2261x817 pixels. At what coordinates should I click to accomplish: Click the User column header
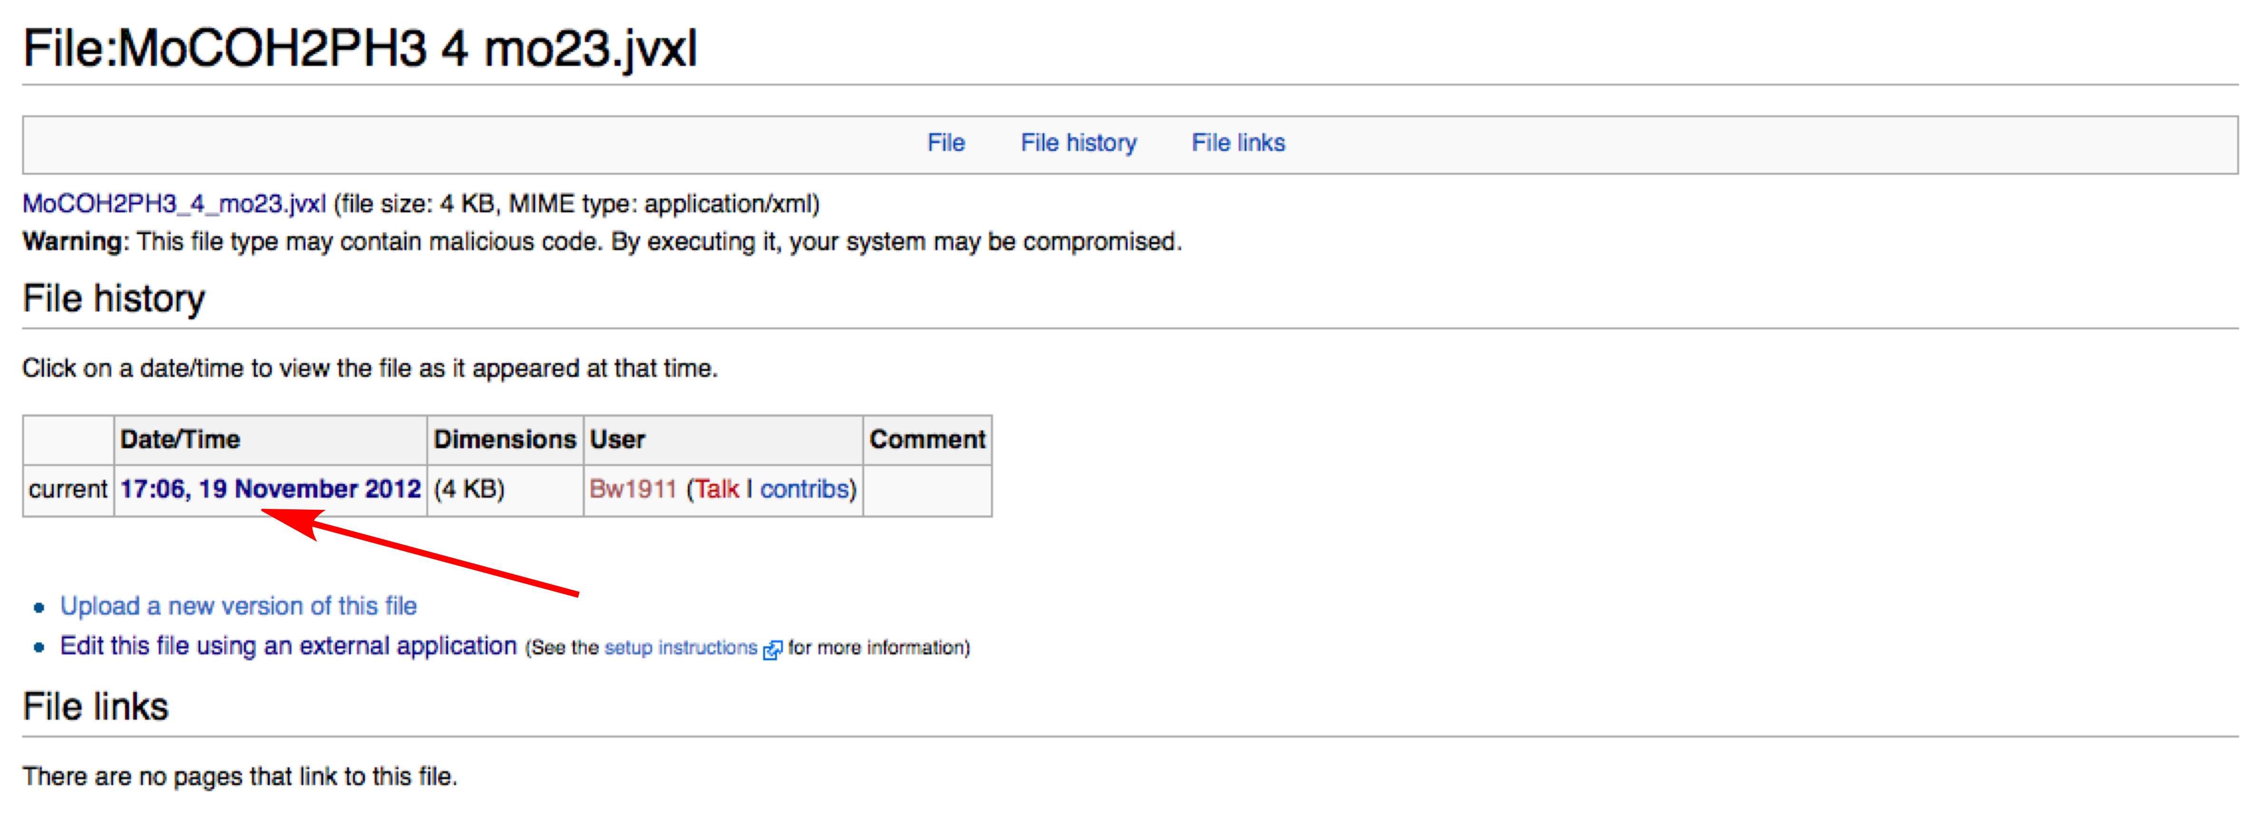[617, 439]
